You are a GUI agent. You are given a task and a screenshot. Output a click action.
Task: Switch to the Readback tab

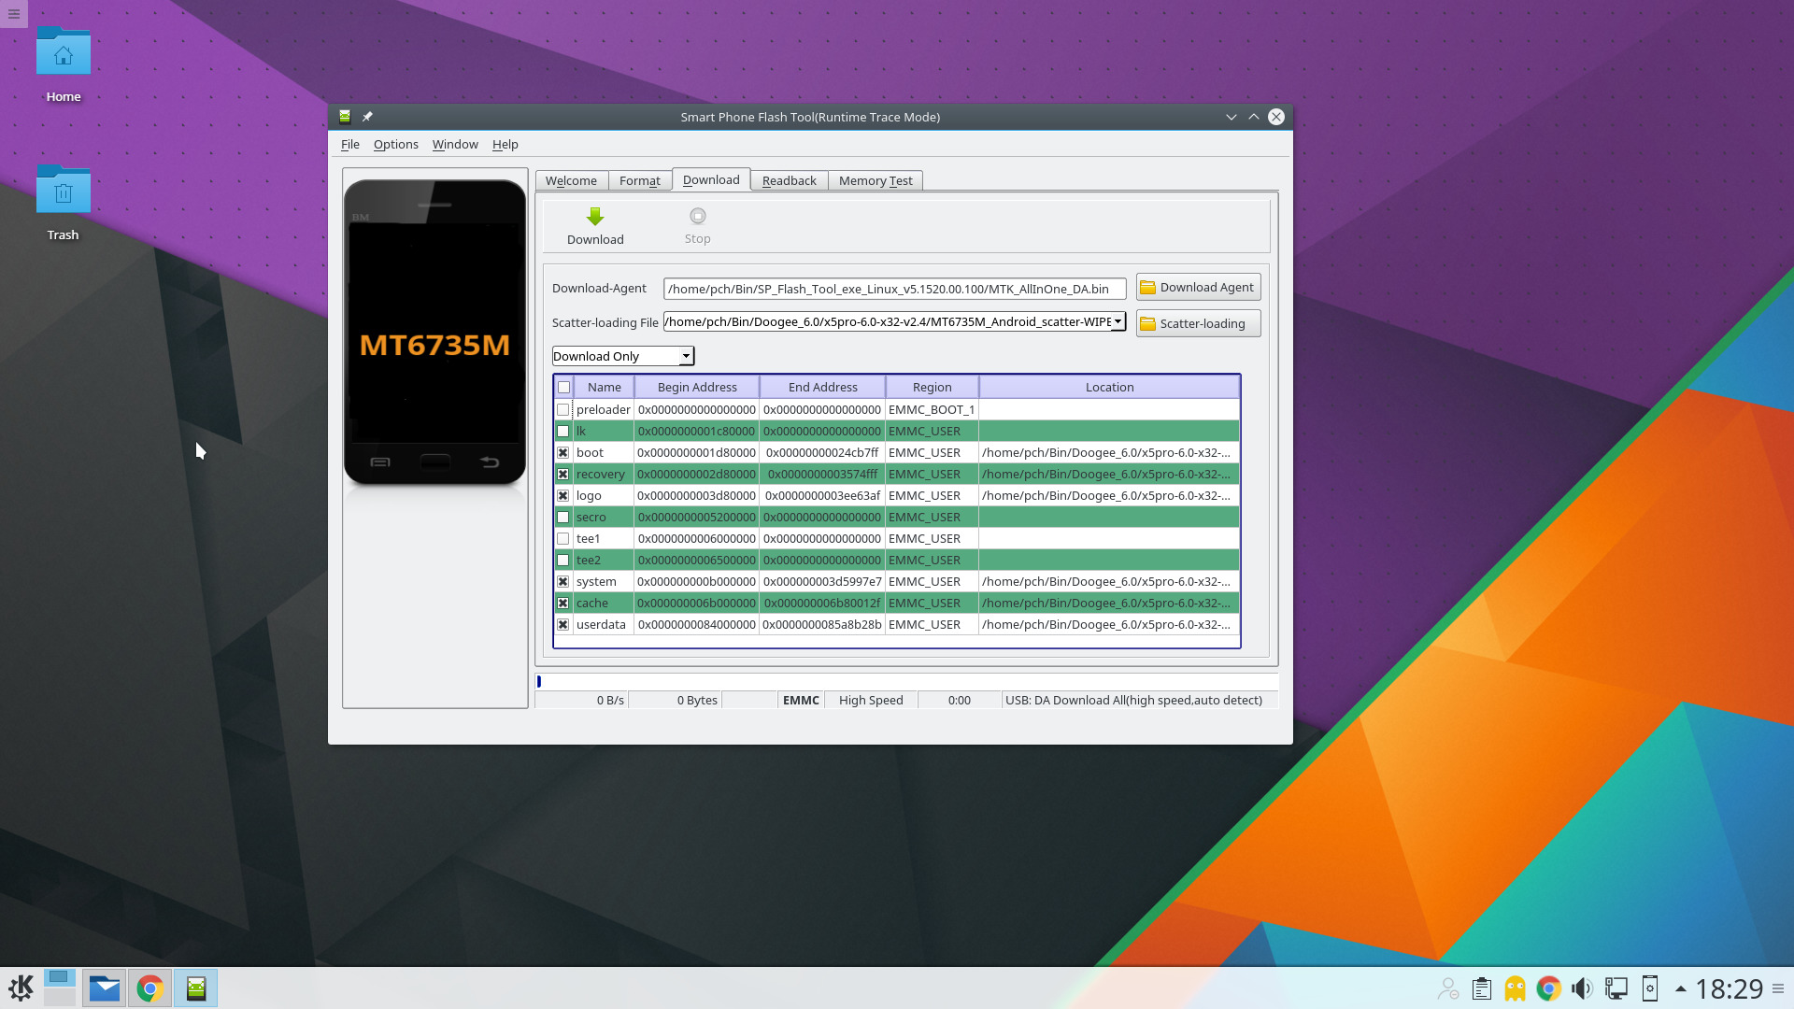pyautogui.click(x=790, y=180)
